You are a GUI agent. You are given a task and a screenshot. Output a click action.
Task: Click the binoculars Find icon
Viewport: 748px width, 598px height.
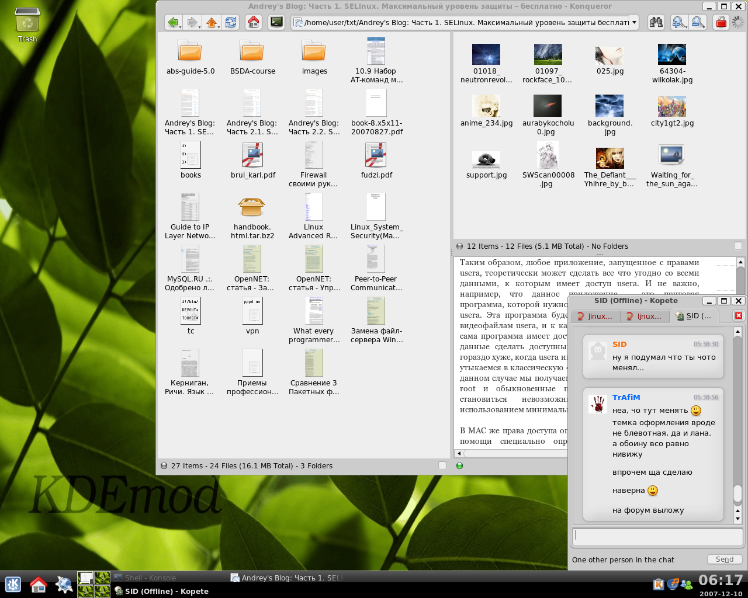[656, 22]
